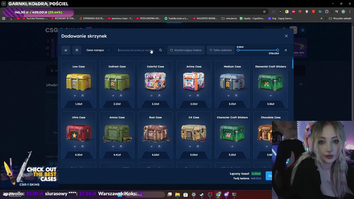Click the right handle of the price slider
Screen dimensions: 354x199
coord(277,50)
